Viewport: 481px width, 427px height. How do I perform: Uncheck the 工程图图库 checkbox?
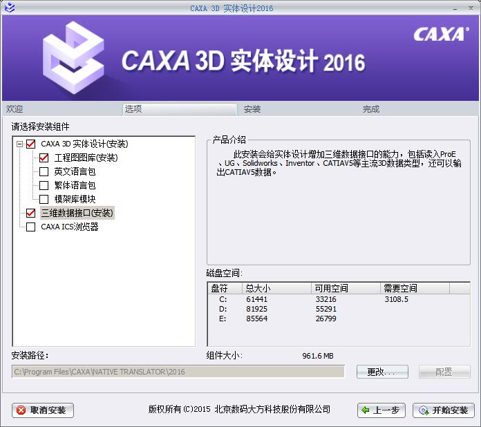point(44,158)
